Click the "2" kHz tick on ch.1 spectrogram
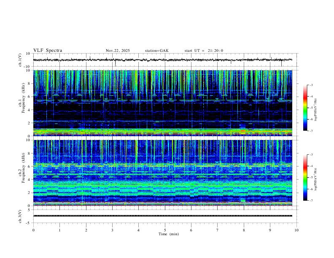This screenshot has height=258, width=334. pos(30,123)
